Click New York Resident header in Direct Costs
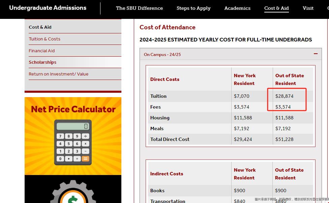Screen dimensions: 329x203 click(x=245, y=79)
